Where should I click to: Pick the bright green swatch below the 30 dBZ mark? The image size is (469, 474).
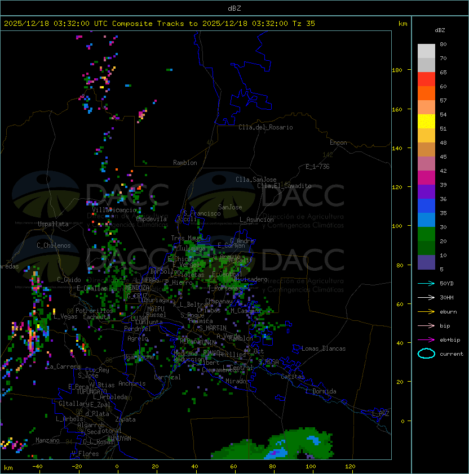click(426, 234)
